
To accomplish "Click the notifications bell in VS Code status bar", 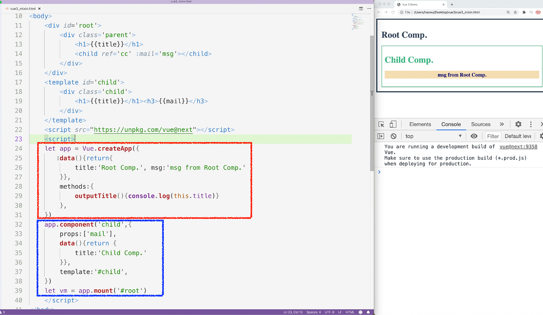I will tap(367, 312).
